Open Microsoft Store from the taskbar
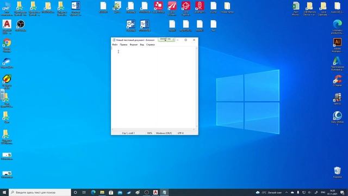The height and width of the screenshot is (196, 348). tap(111, 192)
